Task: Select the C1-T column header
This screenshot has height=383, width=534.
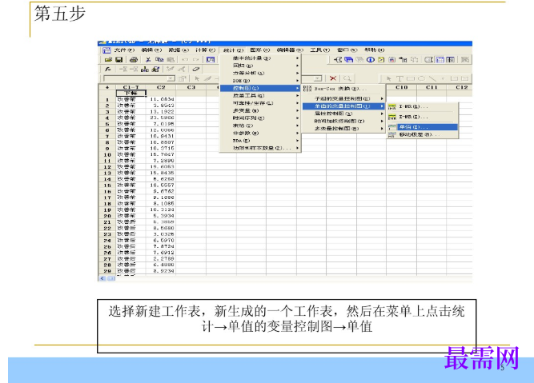Action: pyautogui.click(x=130, y=87)
